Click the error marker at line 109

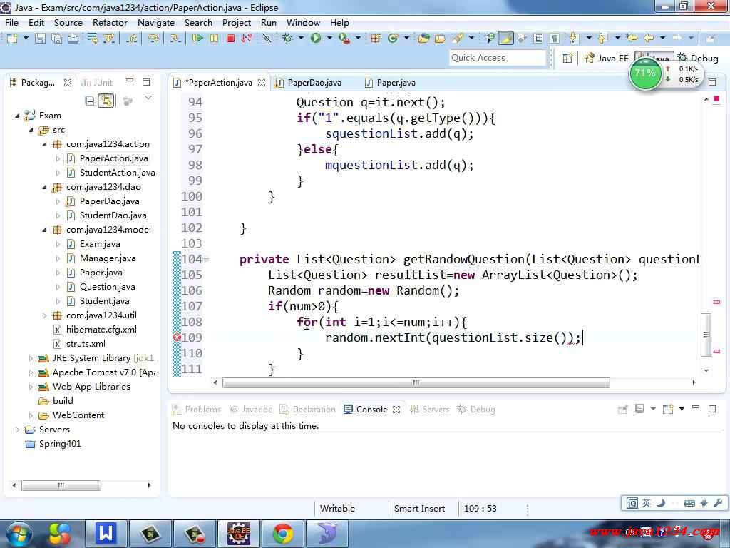177,338
